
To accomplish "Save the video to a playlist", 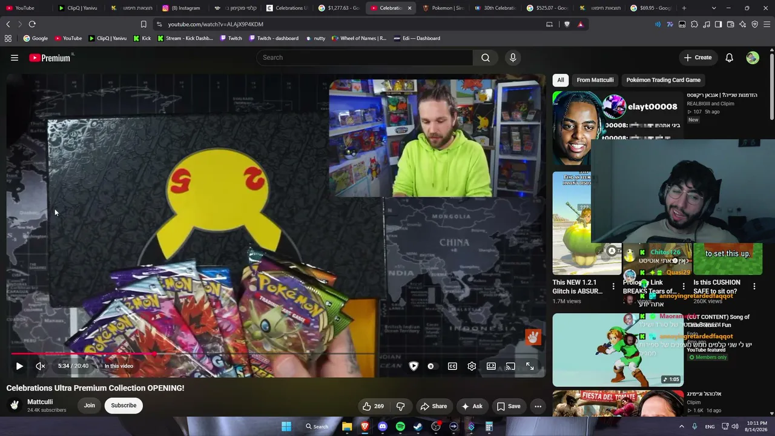I will [509, 406].
